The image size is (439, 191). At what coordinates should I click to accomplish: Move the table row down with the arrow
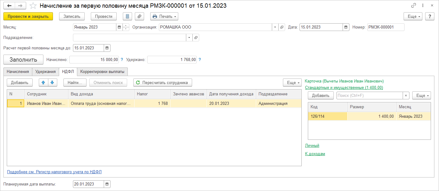(52, 82)
